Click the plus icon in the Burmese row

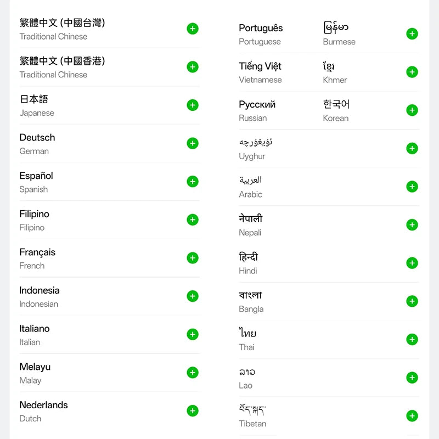pos(412,34)
